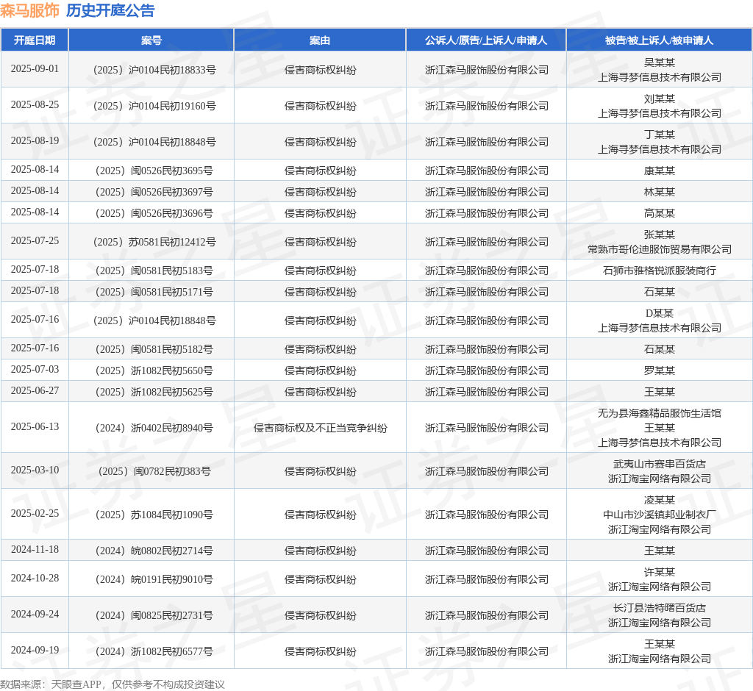Click the date 2024-11-18
The image size is (753, 691).
click(x=35, y=549)
